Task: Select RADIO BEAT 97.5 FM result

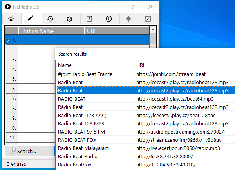Action: [x=81, y=132]
